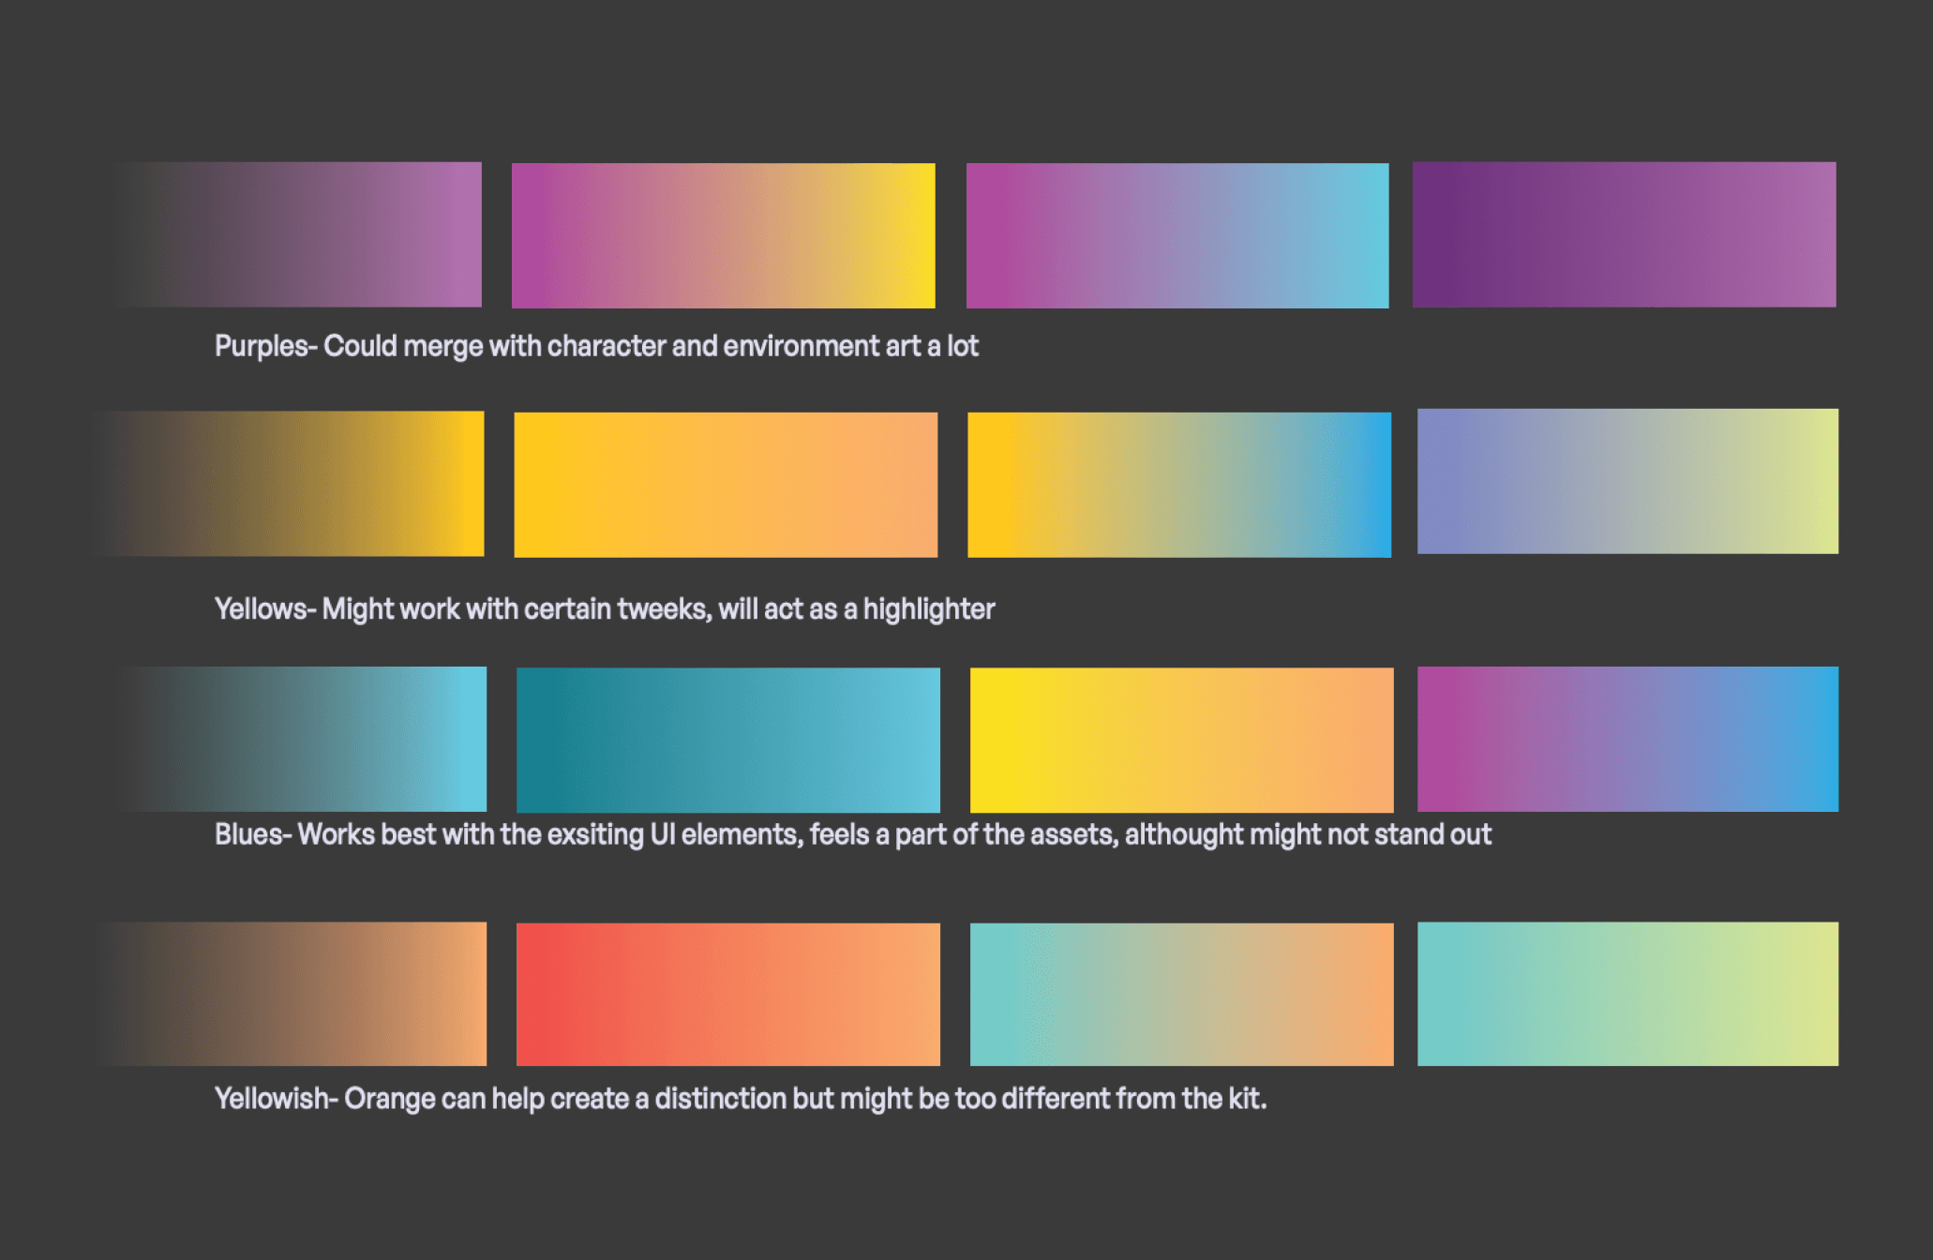Click the solid deep purple gradient swatch
The image size is (1933, 1260).
1624,234
